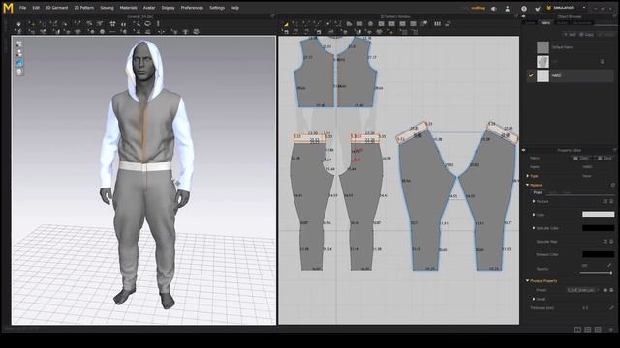Open the Preferences menu

192,8
